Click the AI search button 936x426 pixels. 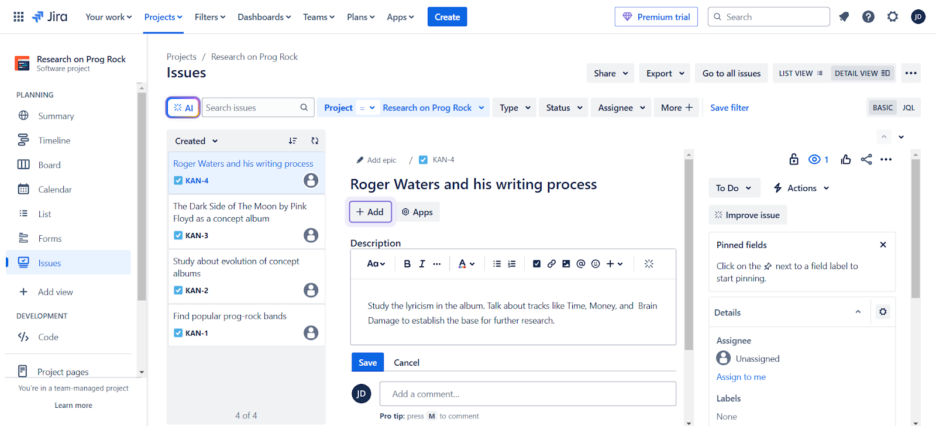pyautogui.click(x=183, y=108)
